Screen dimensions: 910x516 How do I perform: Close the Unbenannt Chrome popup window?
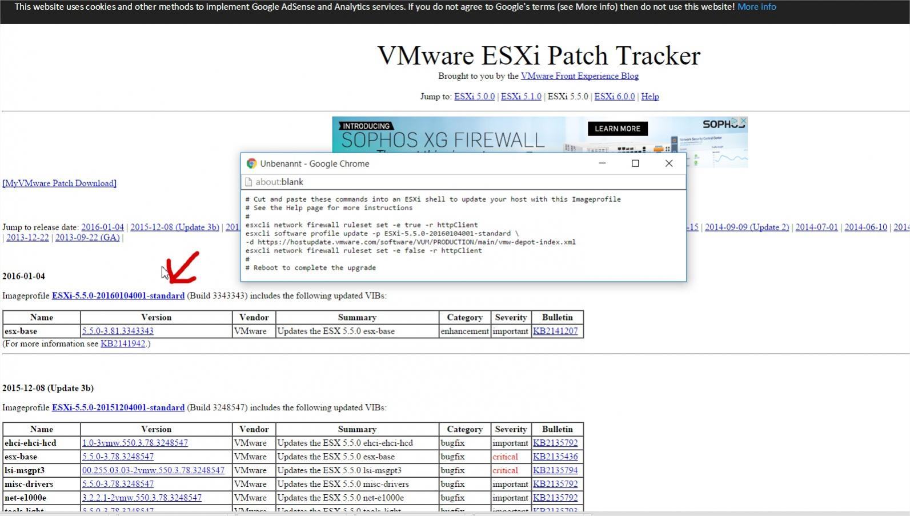point(669,163)
